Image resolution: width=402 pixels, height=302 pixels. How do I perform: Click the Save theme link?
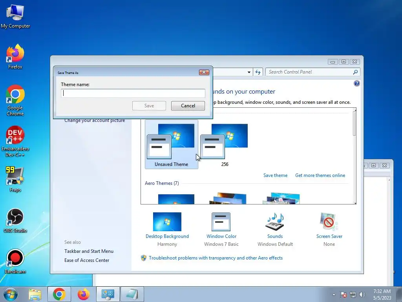(x=275, y=175)
